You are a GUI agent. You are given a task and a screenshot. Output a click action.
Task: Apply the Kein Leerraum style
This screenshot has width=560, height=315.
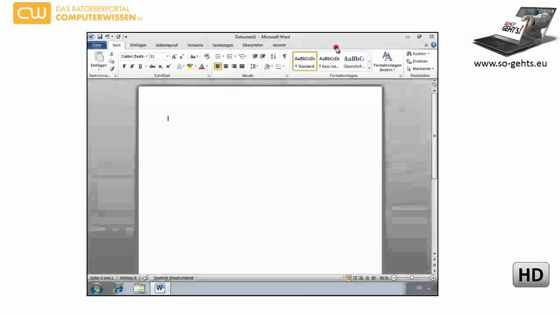(x=329, y=62)
